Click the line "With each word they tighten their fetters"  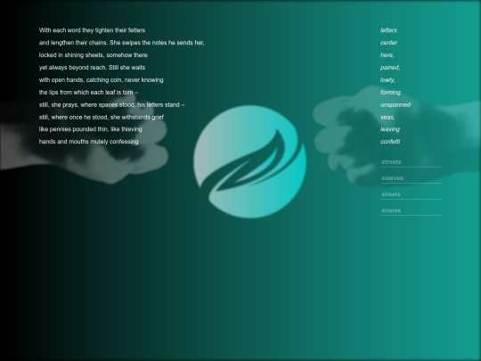pyautogui.click(x=92, y=30)
